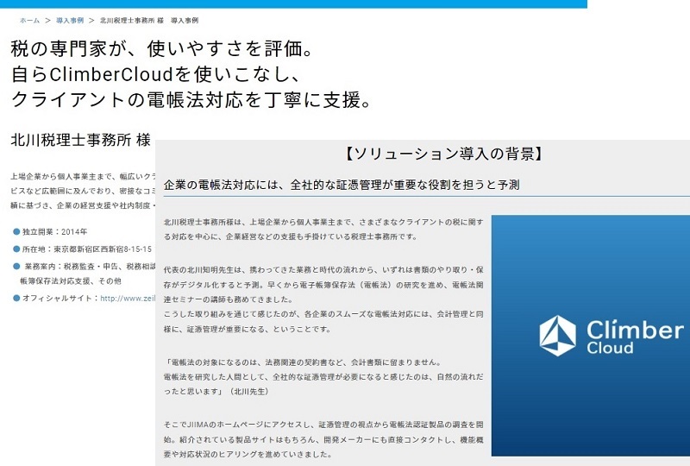Click the 北川税理士事務所 様 company heading

click(x=80, y=139)
